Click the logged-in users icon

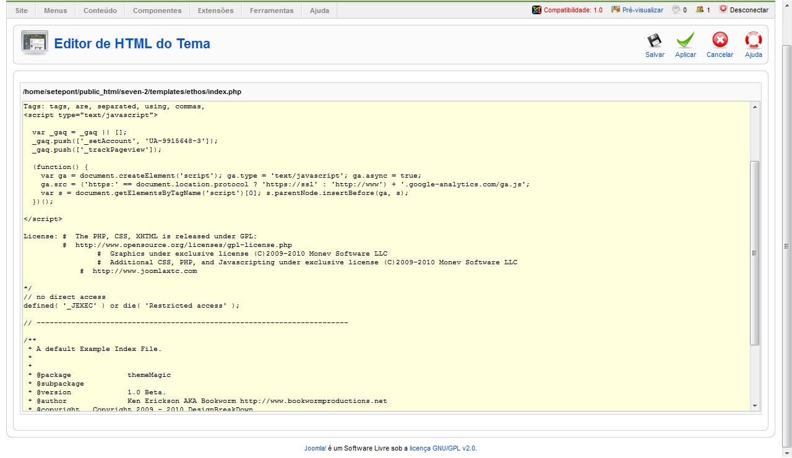(700, 10)
